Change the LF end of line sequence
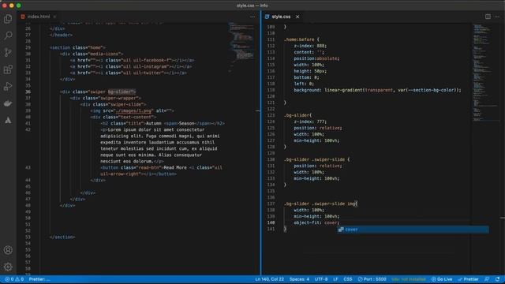The image size is (505, 284). point(335,279)
